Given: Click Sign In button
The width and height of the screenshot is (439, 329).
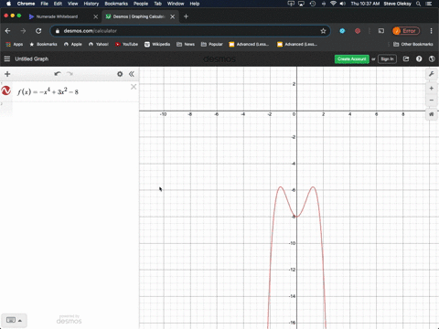Looking at the screenshot, I should [387, 58].
